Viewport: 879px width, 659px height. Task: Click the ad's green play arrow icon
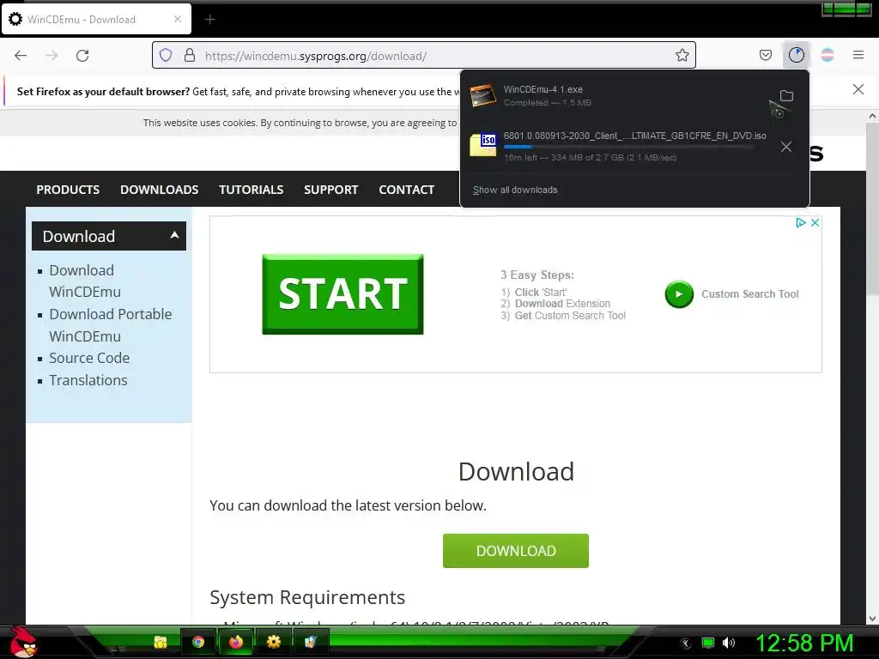[679, 294]
